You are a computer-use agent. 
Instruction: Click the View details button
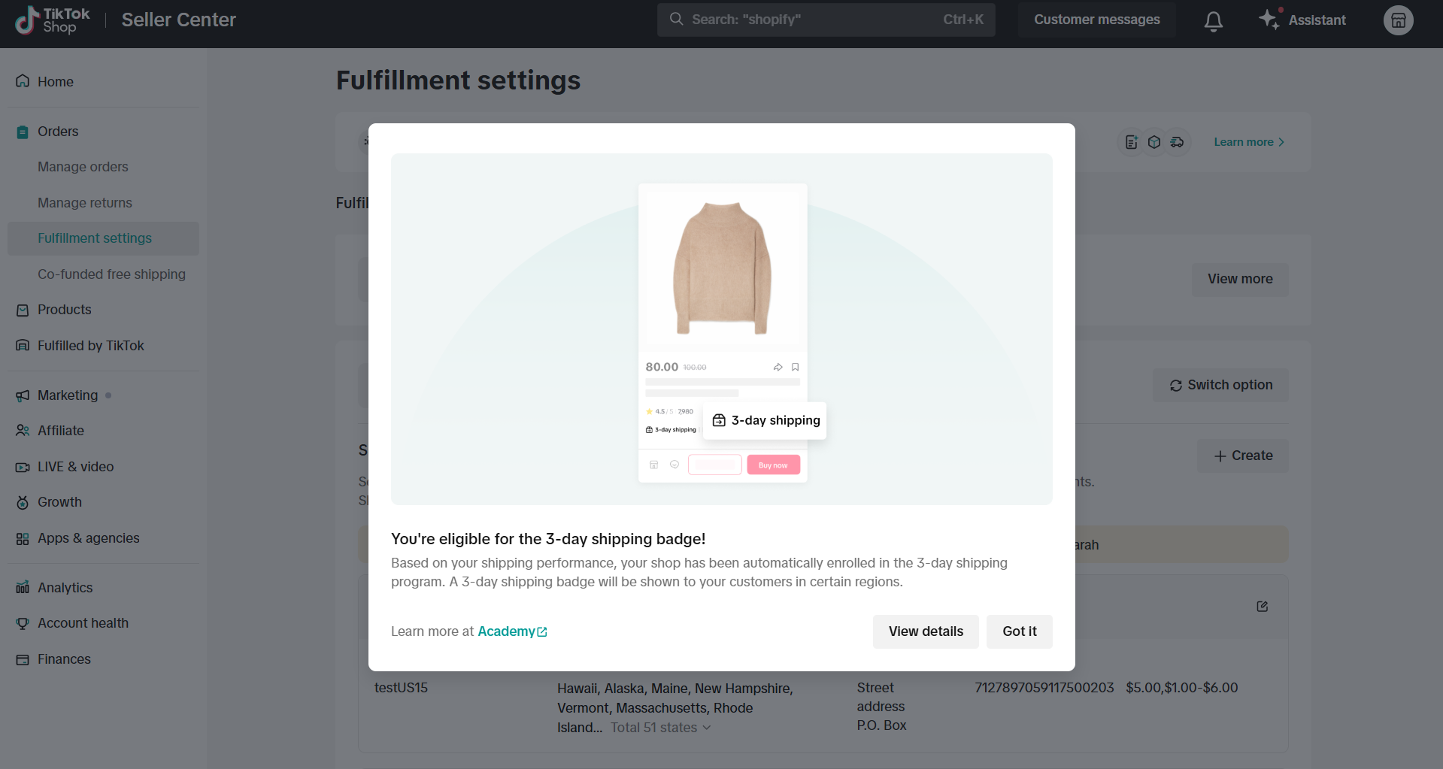(x=925, y=631)
